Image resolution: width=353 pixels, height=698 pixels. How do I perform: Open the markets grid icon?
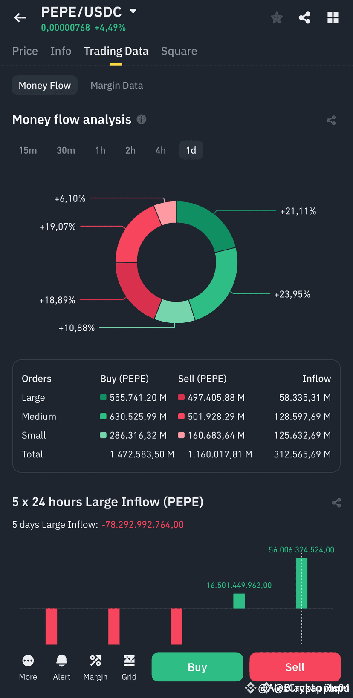[333, 17]
